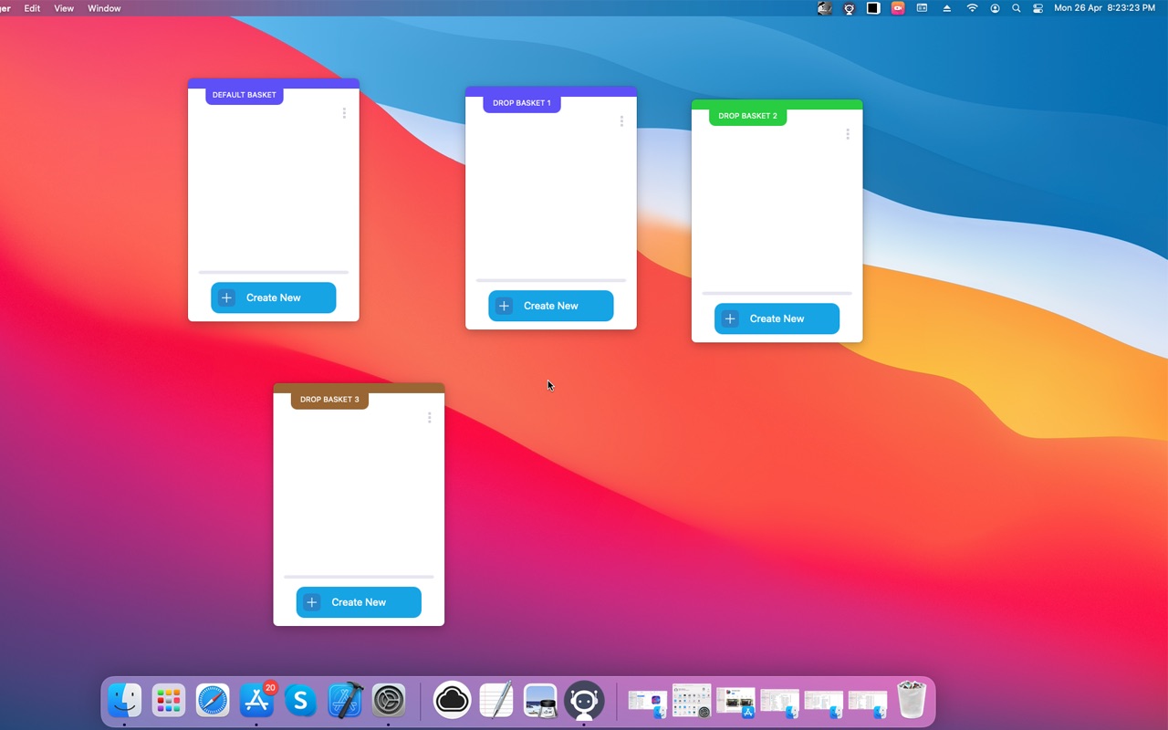Open App Store with 20 badge
The width and height of the screenshot is (1168, 730).
(x=257, y=701)
